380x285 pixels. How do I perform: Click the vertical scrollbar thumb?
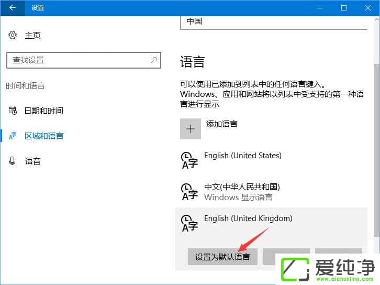376,150
